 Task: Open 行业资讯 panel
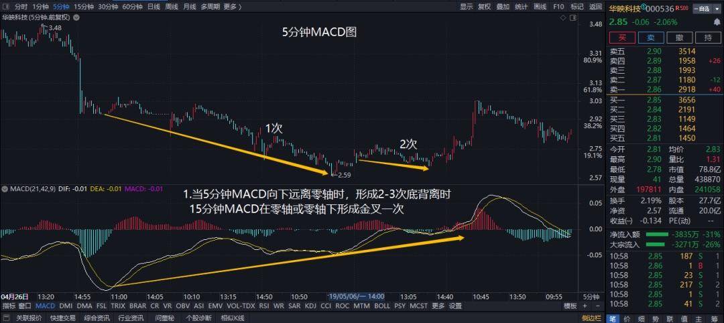(x=131, y=318)
